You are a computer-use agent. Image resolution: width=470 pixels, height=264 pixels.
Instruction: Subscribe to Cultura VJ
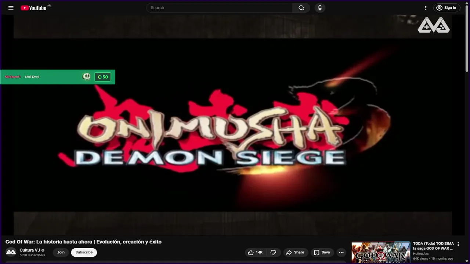(x=84, y=252)
